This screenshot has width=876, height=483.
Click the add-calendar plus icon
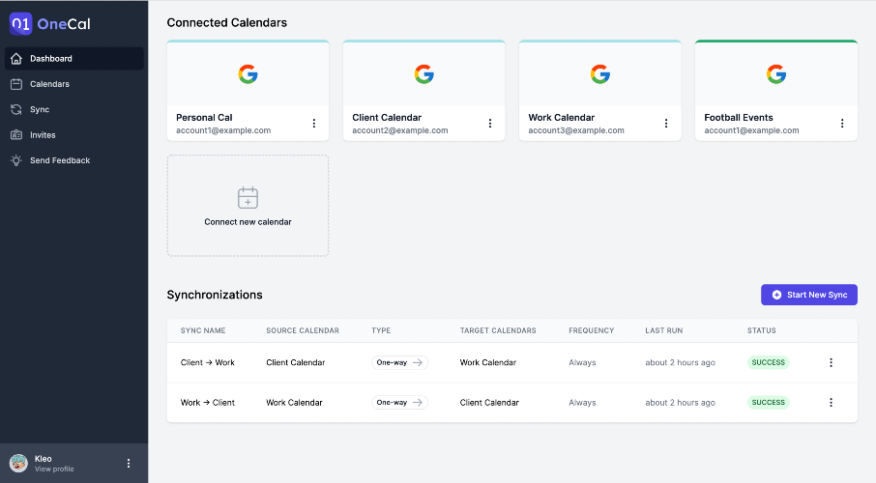coord(248,198)
